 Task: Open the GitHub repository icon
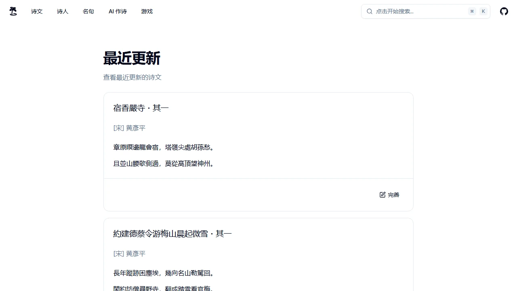click(x=504, y=11)
